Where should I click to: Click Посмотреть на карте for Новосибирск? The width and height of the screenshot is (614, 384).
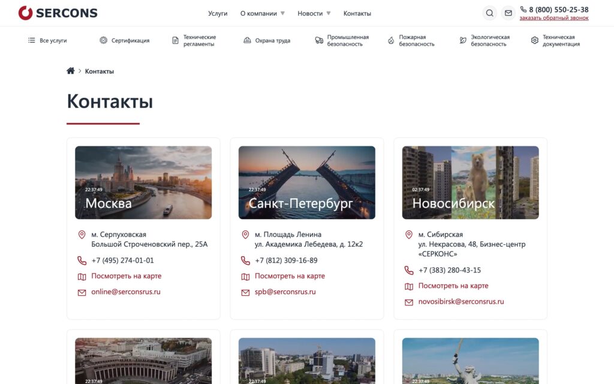point(453,286)
